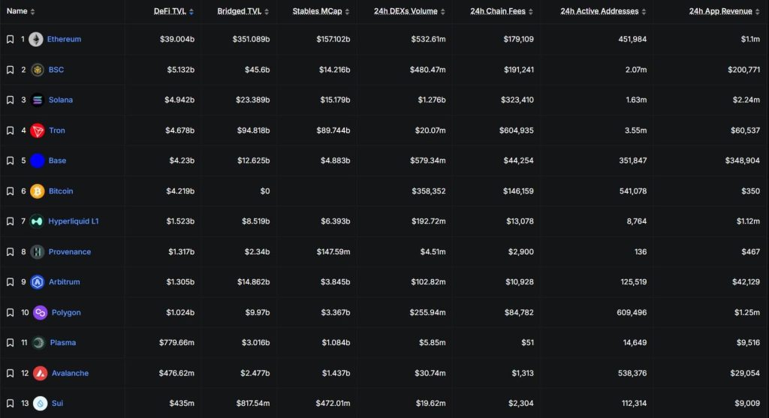Click the Polygon logo icon

(41, 313)
